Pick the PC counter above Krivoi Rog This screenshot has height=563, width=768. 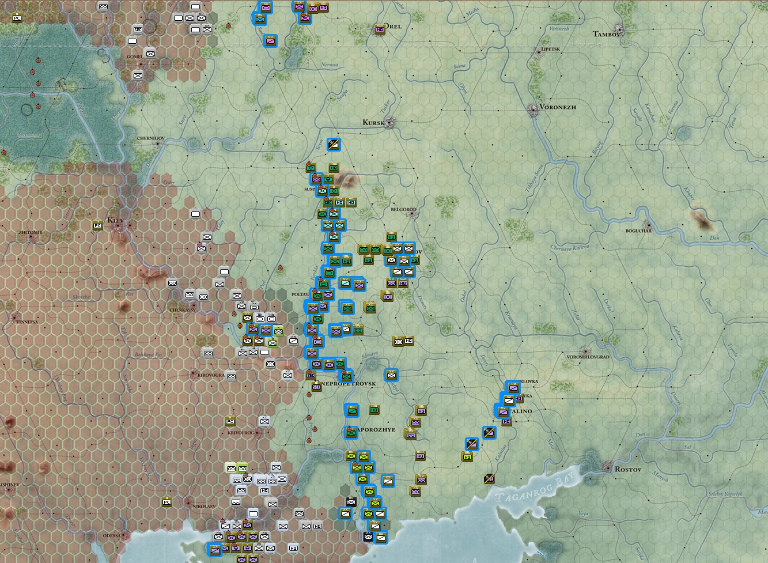pyautogui.click(x=230, y=421)
